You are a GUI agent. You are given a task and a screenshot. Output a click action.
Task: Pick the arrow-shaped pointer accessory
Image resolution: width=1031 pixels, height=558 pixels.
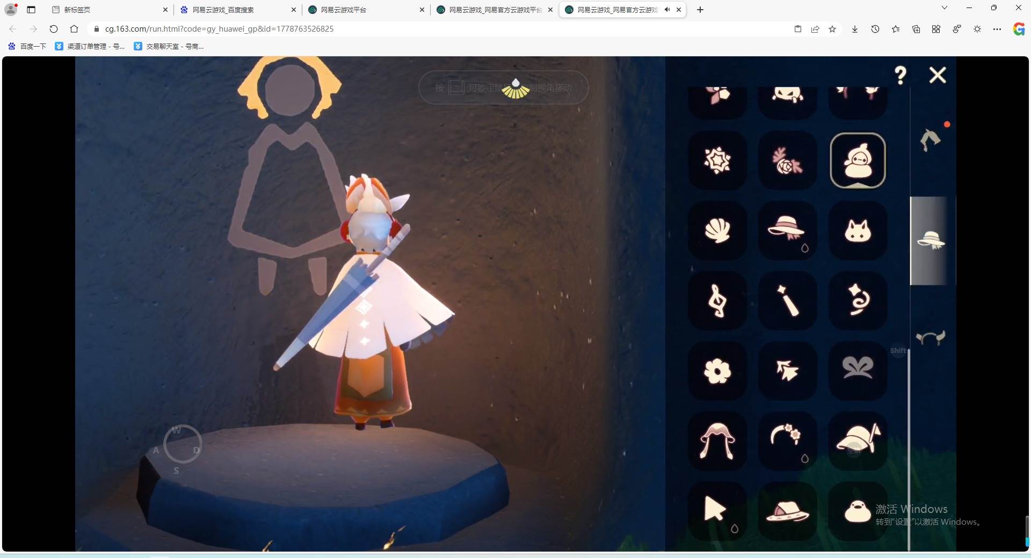pos(787,371)
